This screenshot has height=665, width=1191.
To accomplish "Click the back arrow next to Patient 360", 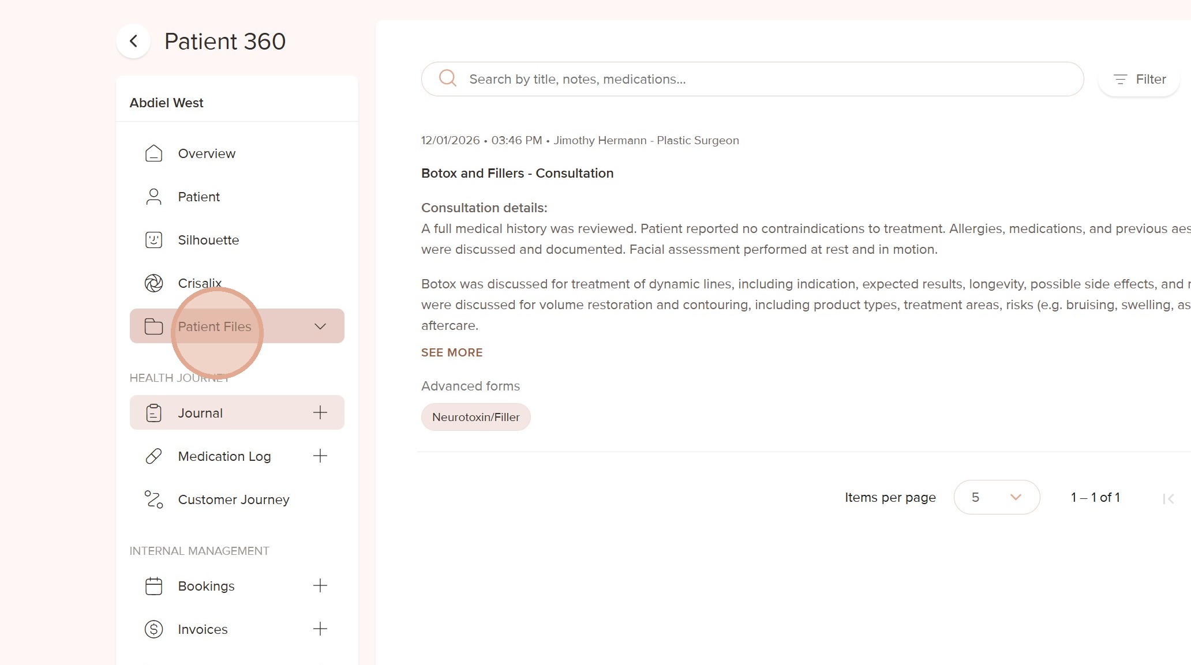I will pyautogui.click(x=133, y=41).
